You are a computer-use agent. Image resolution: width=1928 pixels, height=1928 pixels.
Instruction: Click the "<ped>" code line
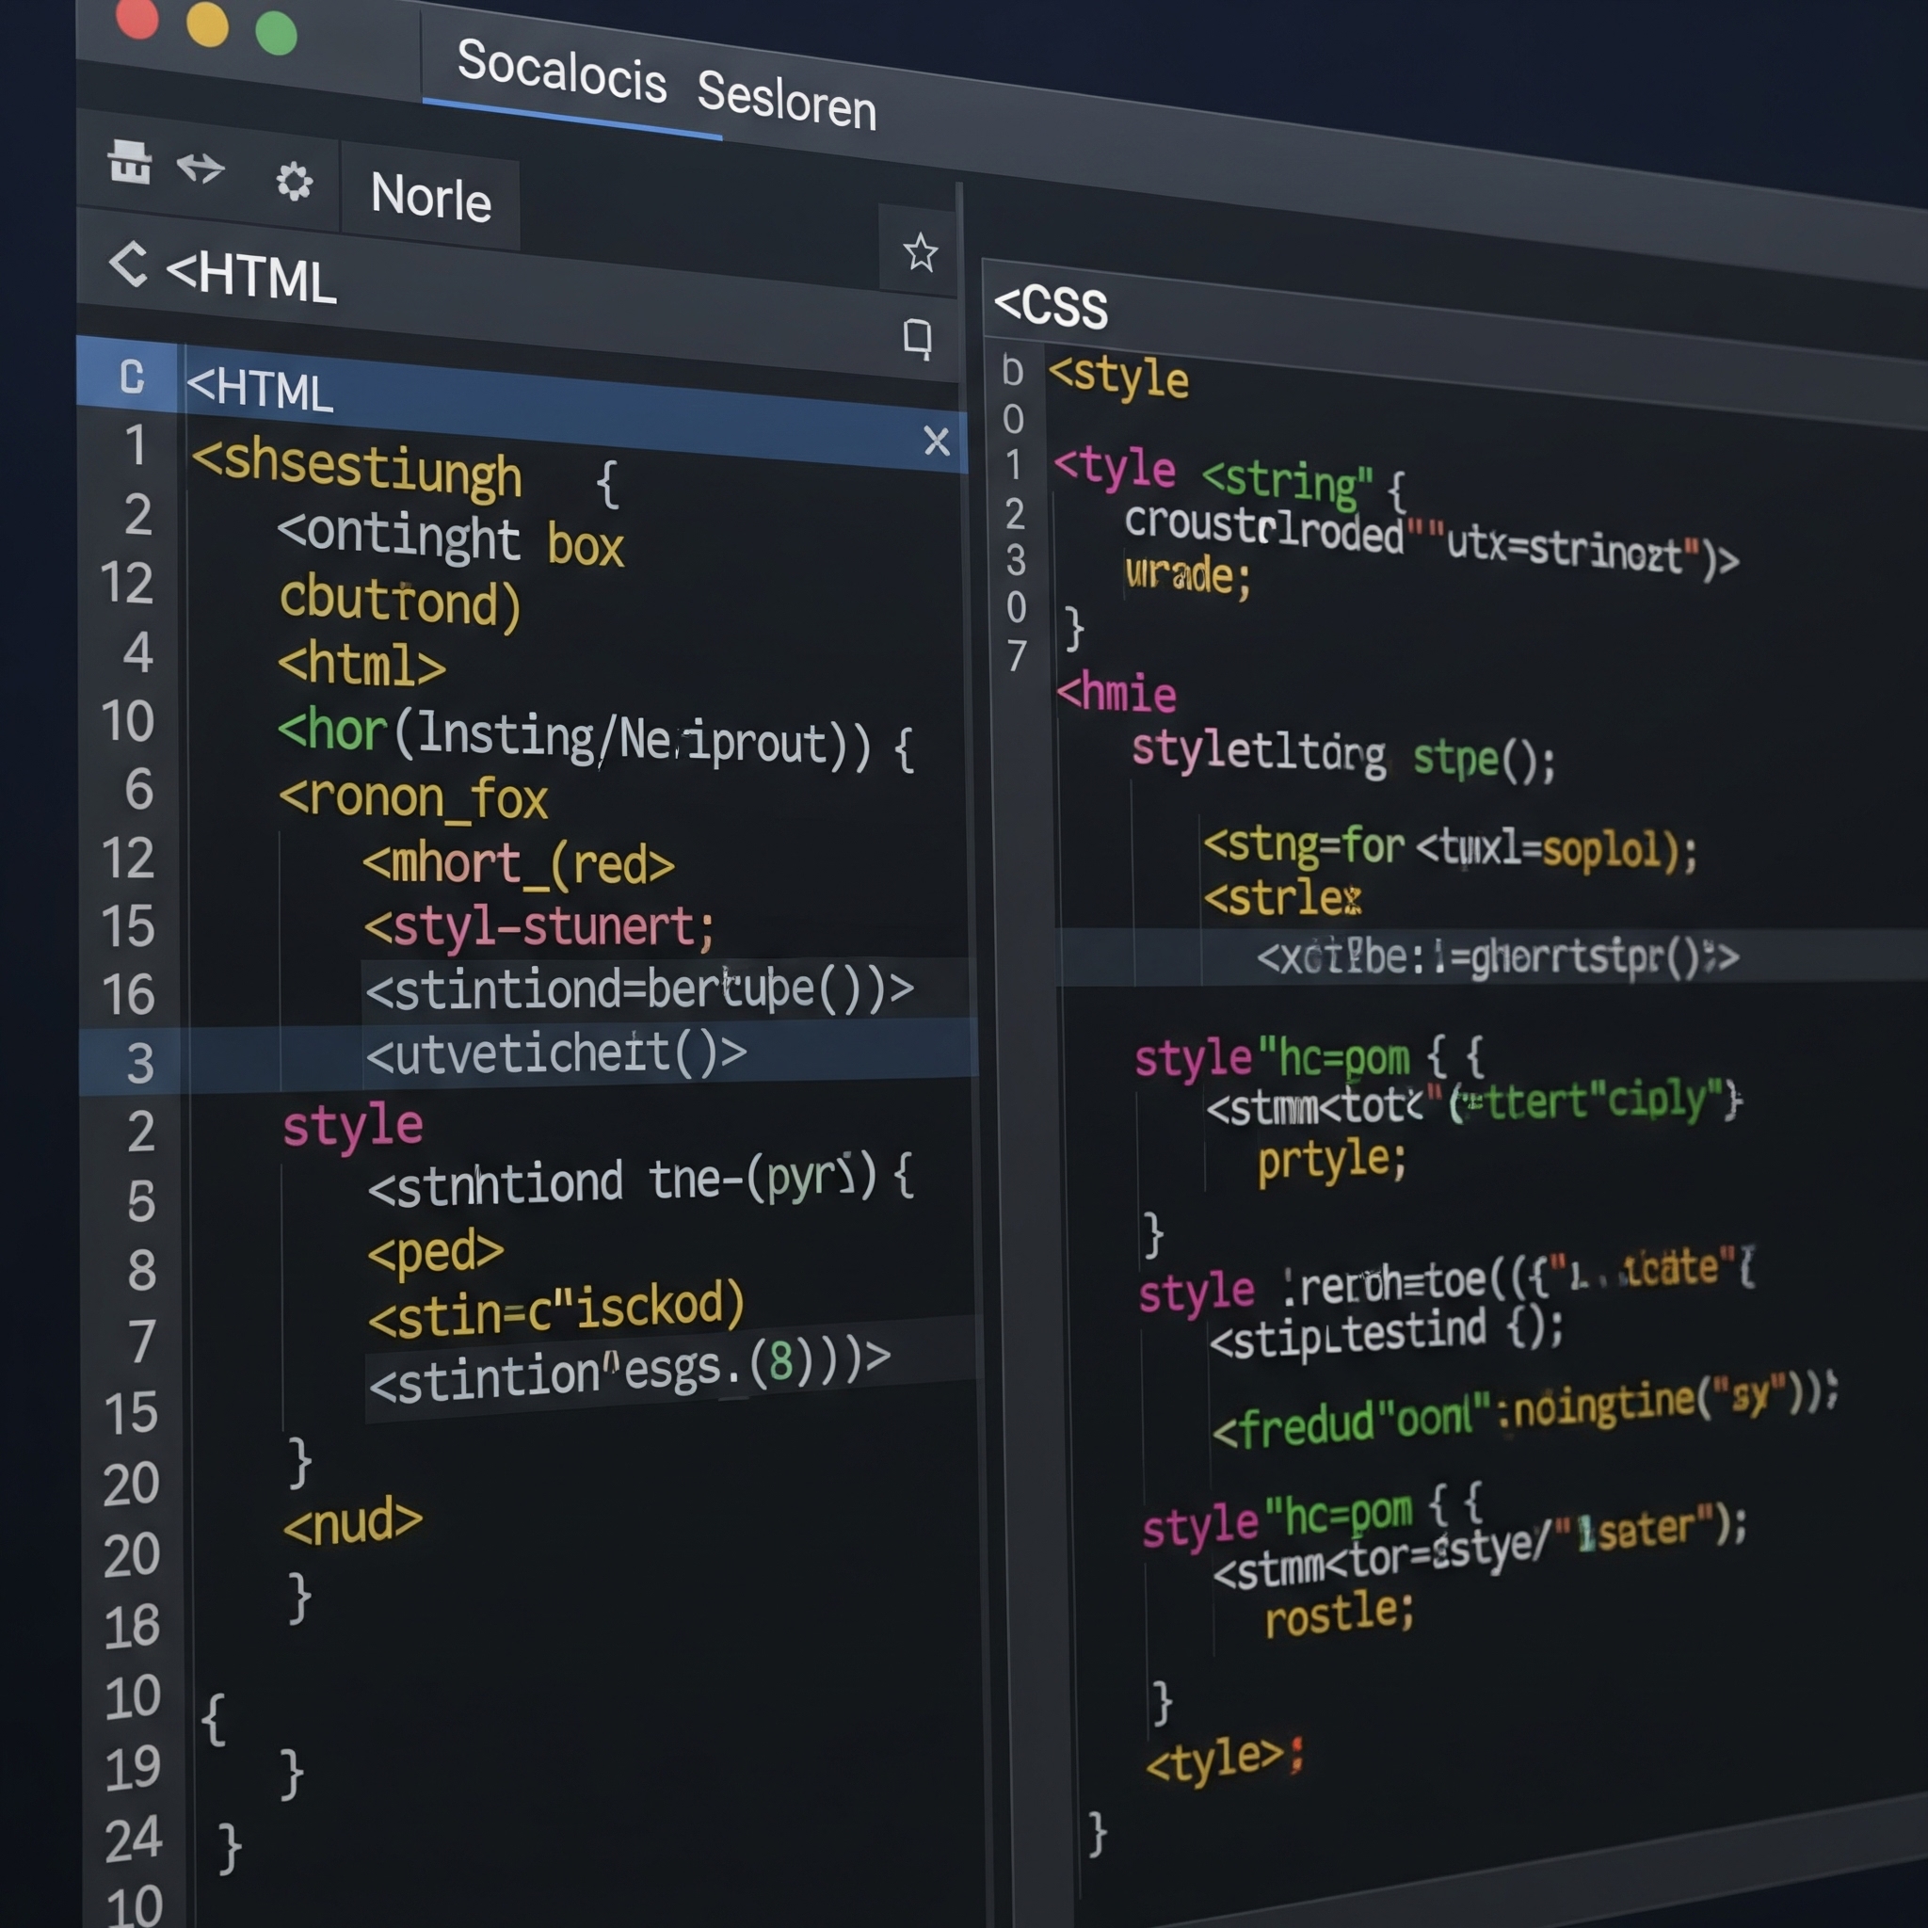coord(436,1252)
